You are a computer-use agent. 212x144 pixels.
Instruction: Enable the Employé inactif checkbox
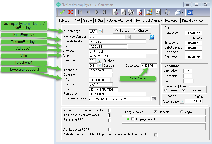[x=133, y=119]
